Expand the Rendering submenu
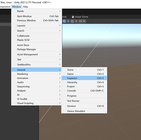 [x=36, y=74]
